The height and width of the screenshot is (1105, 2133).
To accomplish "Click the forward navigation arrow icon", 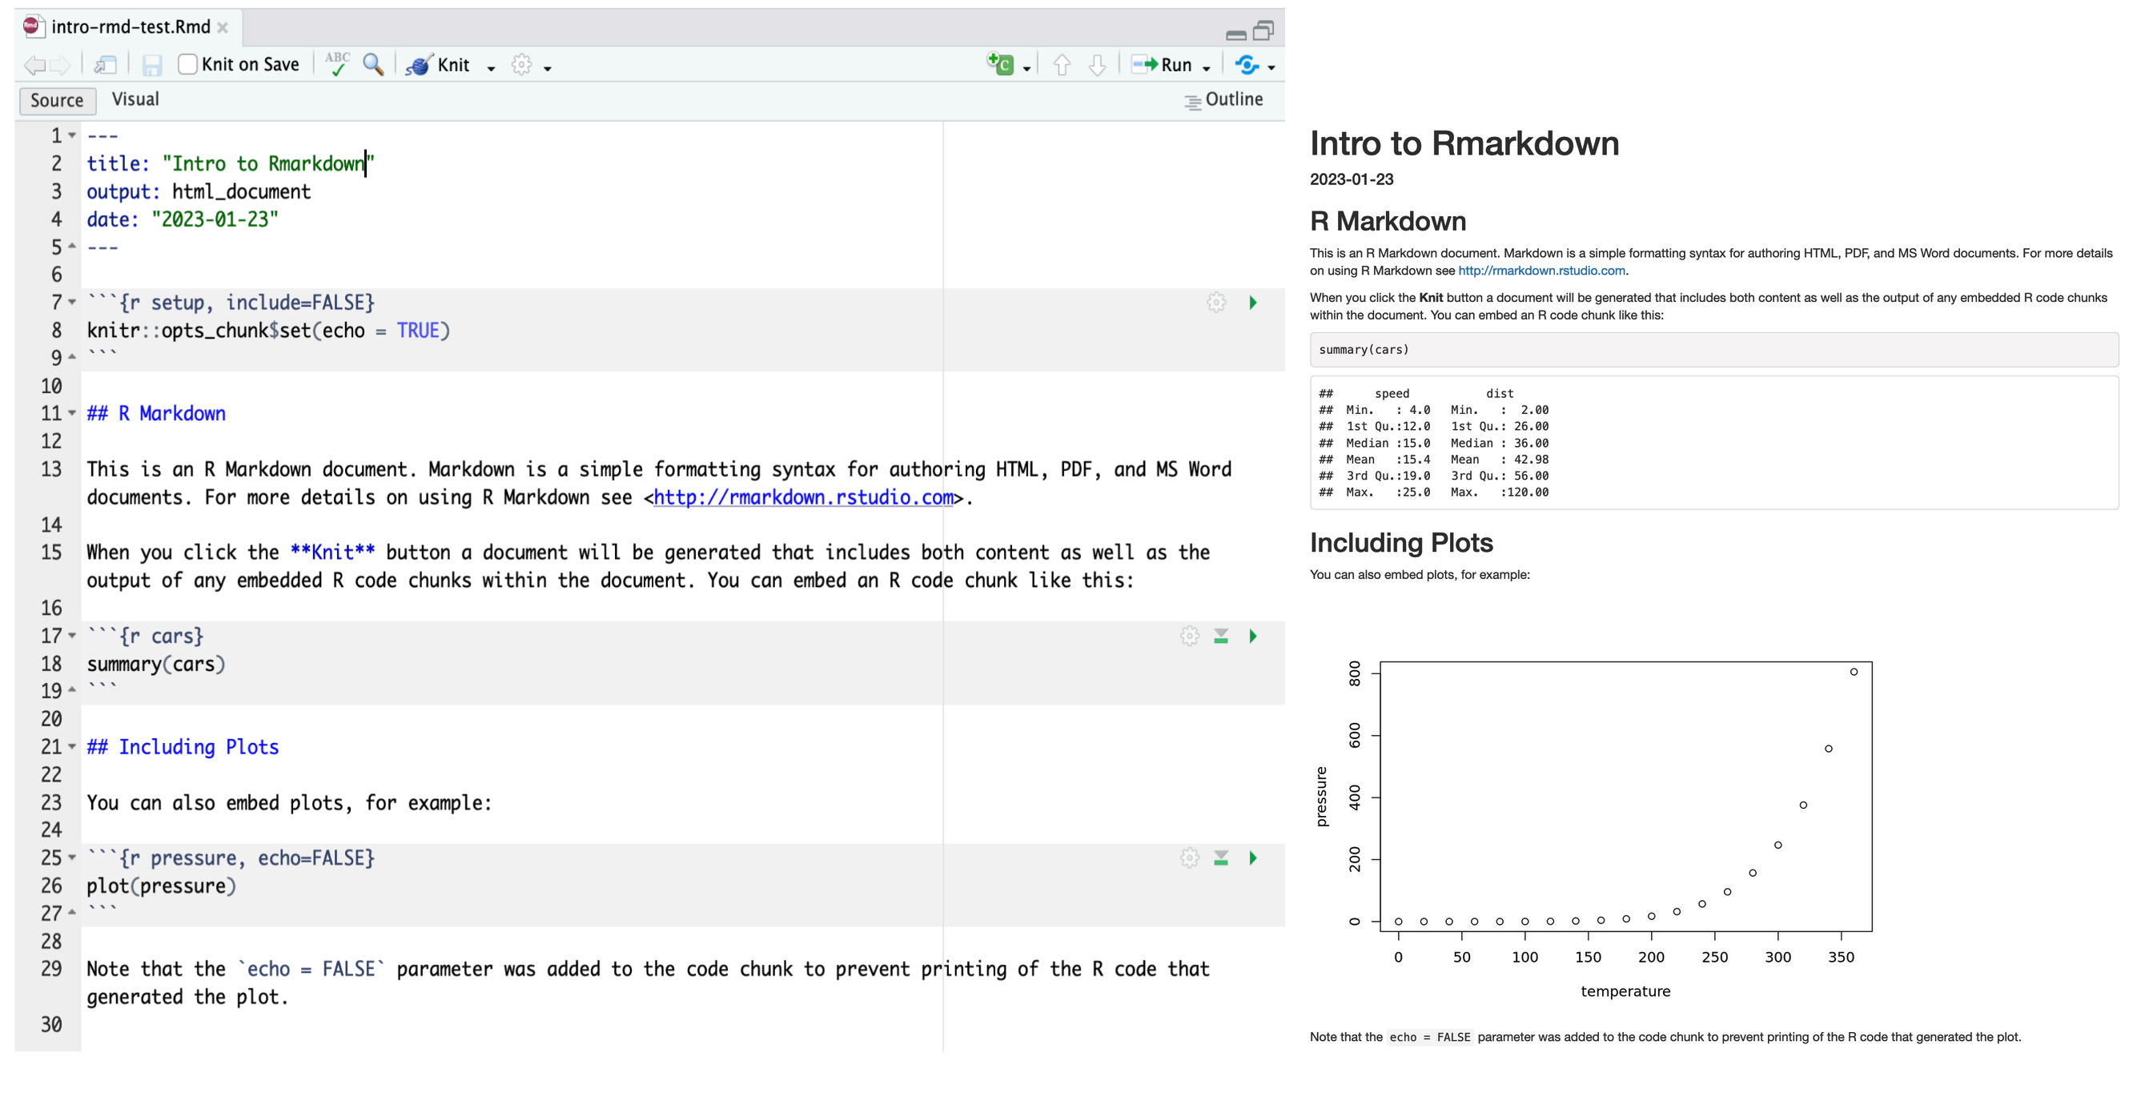I will [x=60, y=65].
